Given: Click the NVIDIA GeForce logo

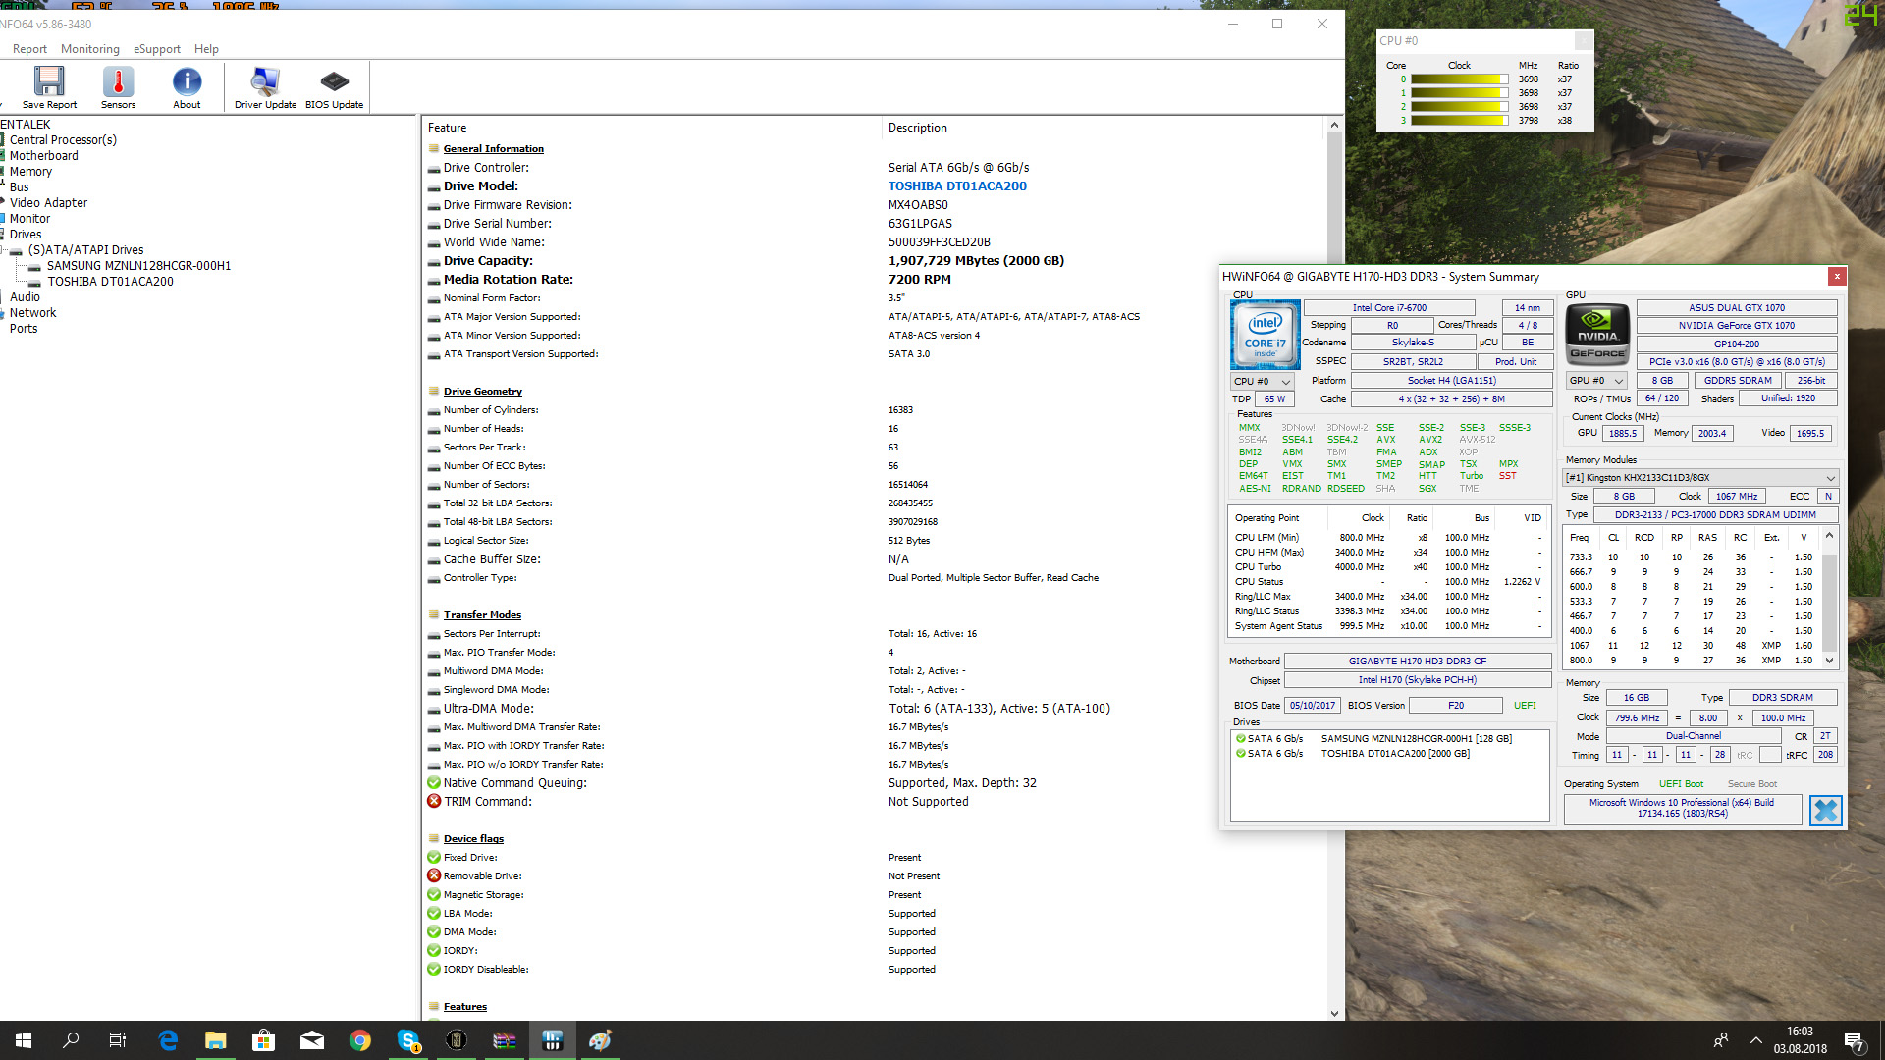Looking at the screenshot, I should 1597,335.
